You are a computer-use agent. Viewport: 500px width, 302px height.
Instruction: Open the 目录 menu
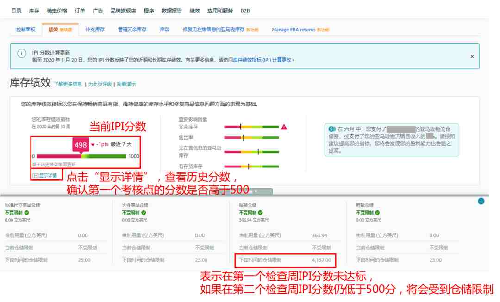coord(16,11)
